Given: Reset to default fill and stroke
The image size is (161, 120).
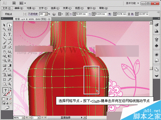Looking at the screenshot, I should [x=4, y=95].
